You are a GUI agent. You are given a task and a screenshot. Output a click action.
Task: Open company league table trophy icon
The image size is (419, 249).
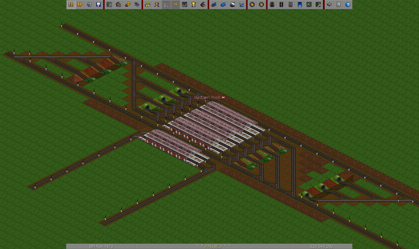194,5
